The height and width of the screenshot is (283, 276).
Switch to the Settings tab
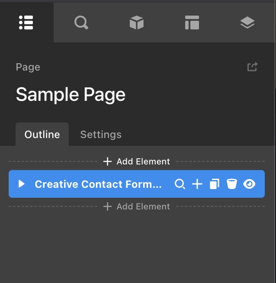[x=101, y=135]
